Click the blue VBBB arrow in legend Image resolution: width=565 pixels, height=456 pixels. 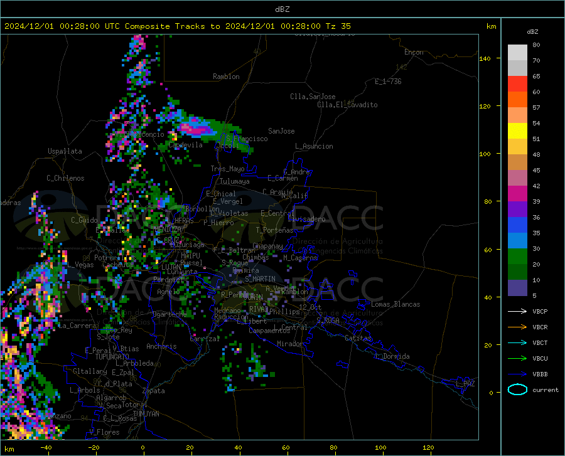point(517,374)
